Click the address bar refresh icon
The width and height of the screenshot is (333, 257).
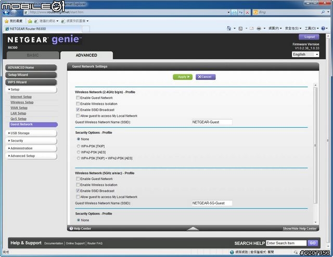pyautogui.click(x=241, y=12)
